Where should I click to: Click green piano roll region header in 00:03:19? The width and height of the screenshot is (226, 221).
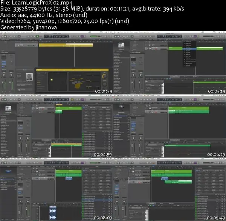pyautogui.click(x=209, y=82)
